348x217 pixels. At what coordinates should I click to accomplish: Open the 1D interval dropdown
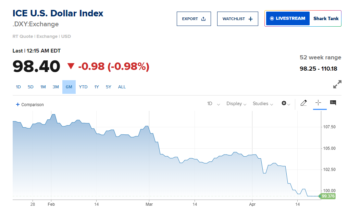pyautogui.click(x=213, y=104)
